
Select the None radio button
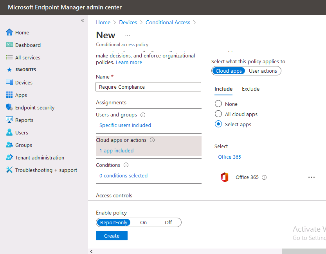tap(218, 104)
